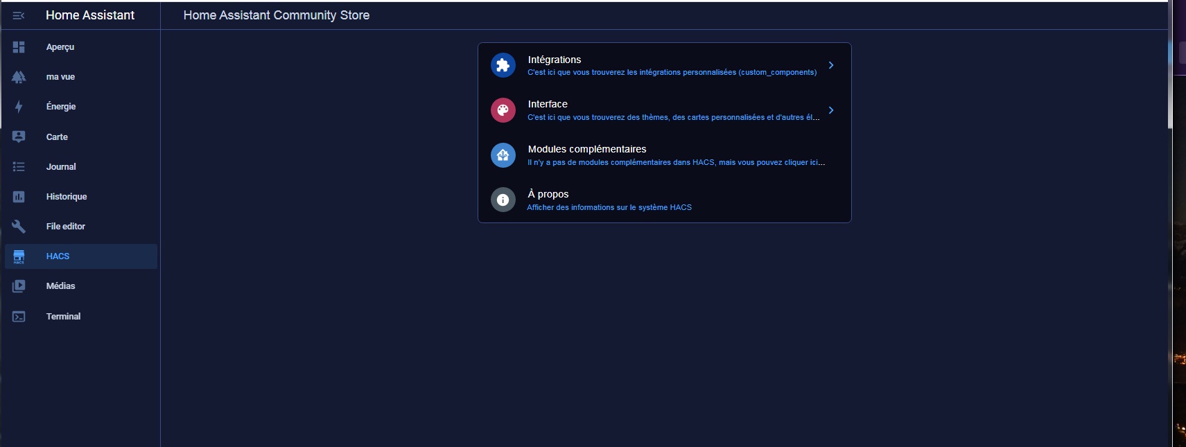Image resolution: width=1186 pixels, height=447 pixels.
Task: Expand Intégrations with its chevron arrow
Action: [831, 65]
